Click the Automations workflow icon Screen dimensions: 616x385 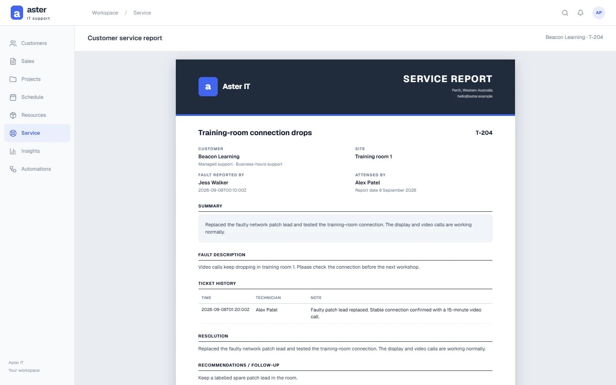tap(13, 169)
